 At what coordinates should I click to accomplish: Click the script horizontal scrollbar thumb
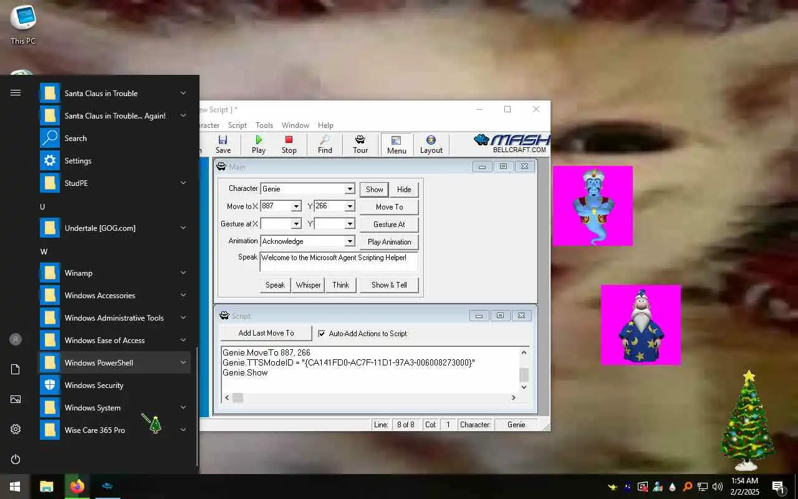tap(238, 397)
